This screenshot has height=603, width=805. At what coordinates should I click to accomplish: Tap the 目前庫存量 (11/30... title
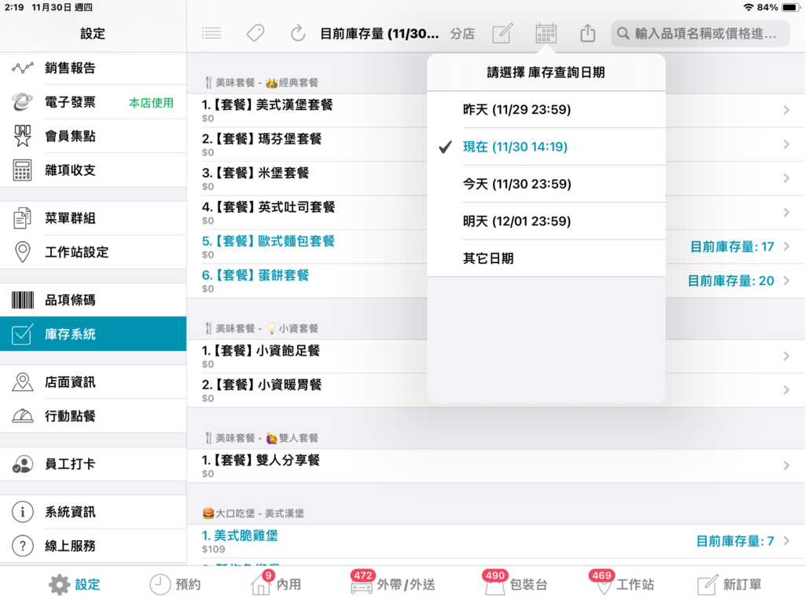click(380, 34)
